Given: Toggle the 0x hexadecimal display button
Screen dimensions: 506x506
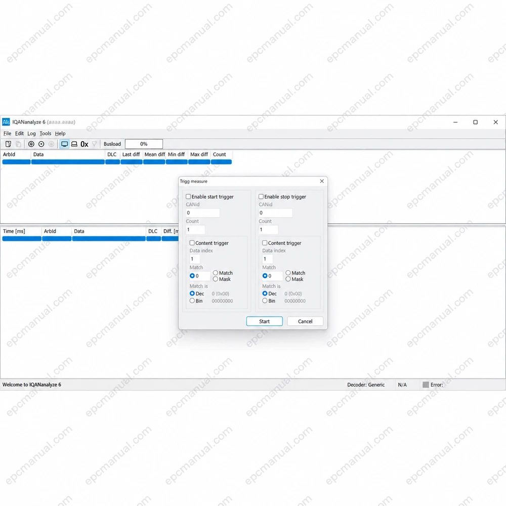Looking at the screenshot, I should [84, 144].
